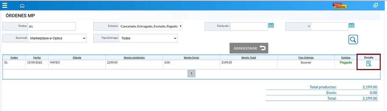Sort by Monto Total column header
The height and width of the screenshot is (111, 387).
[248, 58]
